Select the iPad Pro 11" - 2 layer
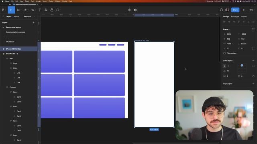Image resolution: width=257 pixels, height=144 pixels. [x=19, y=54]
